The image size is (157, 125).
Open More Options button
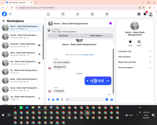point(96,36)
